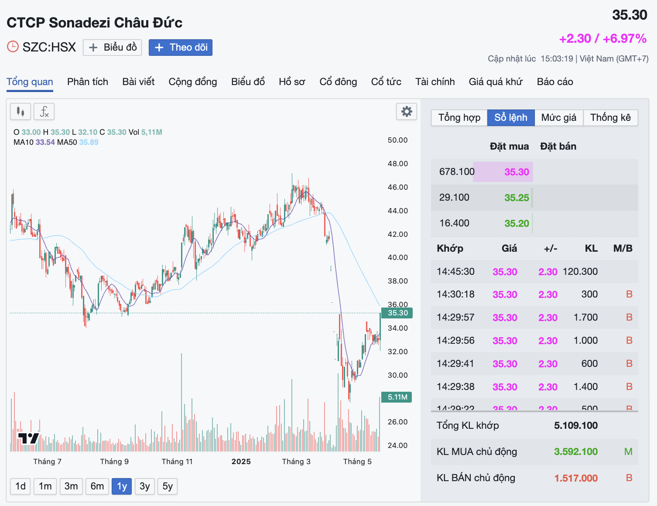Open Giá quá khứ tab
657x506 pixels.
(496, 82)
